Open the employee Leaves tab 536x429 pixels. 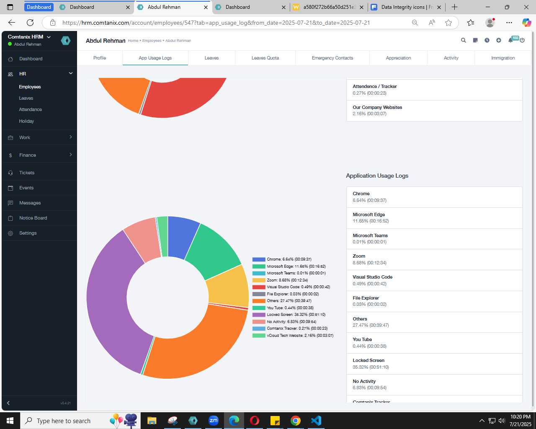click(211, 58)
